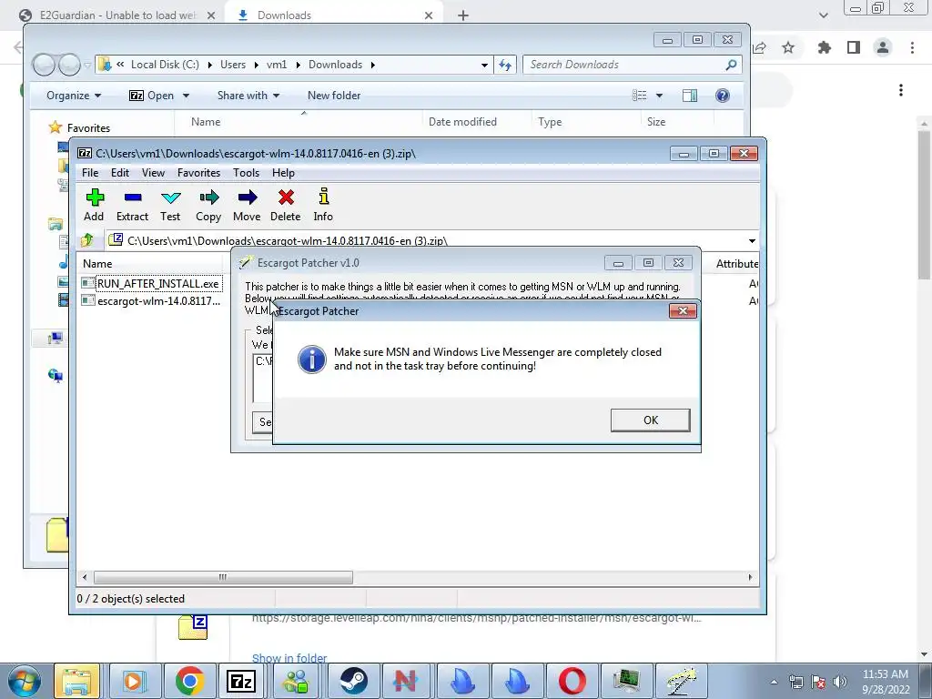Click the Move icon in 7-Zip

pyautogui.click(x=247, y=206)
